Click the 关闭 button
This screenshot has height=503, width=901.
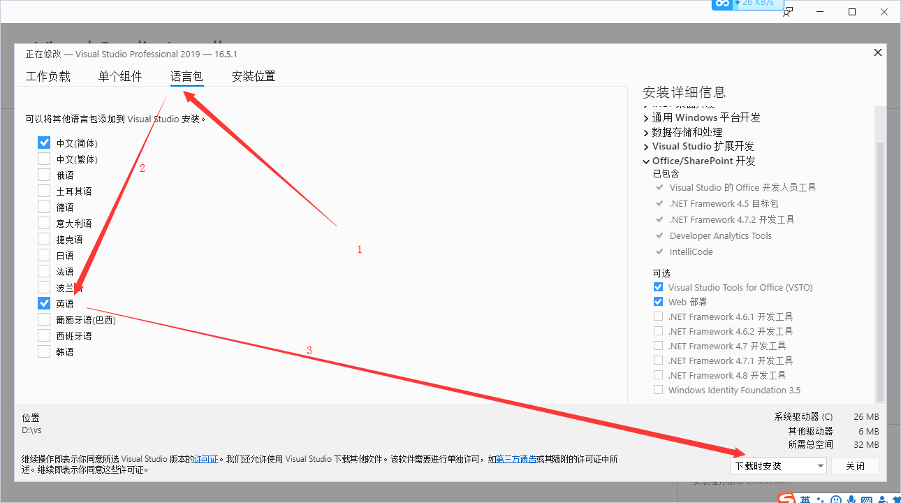point(855,465)
